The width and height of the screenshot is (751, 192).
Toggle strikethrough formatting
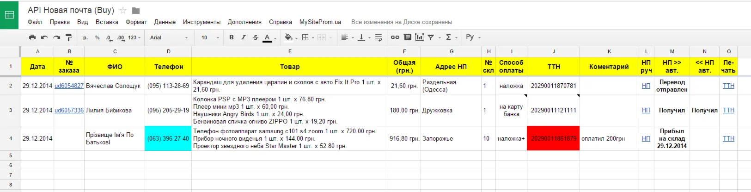click(x=256, y=37)
